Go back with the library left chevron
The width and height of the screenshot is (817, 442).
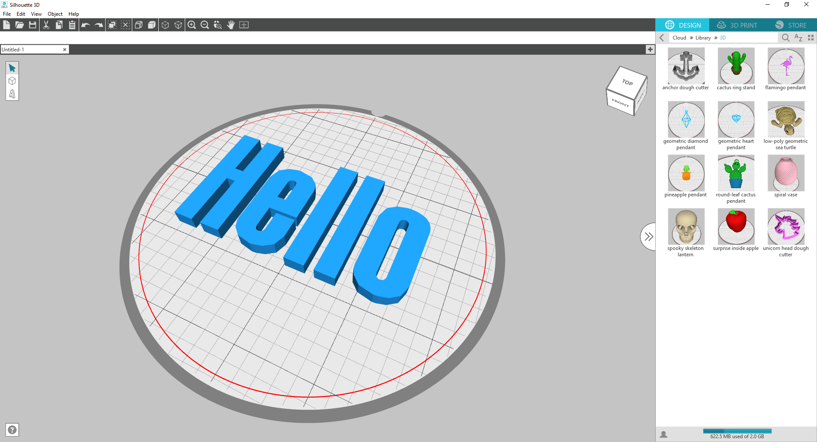[x=662, y=38]
